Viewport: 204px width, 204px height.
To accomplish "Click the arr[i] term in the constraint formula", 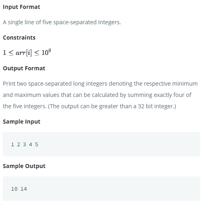I will [24, 53].
